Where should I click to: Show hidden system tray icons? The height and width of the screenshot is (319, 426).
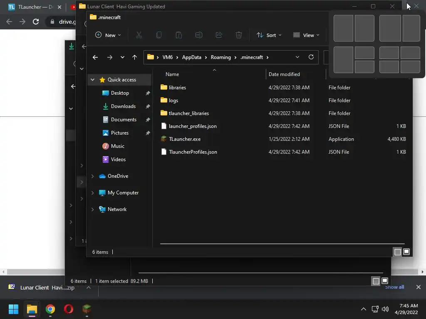pos(364,309)
